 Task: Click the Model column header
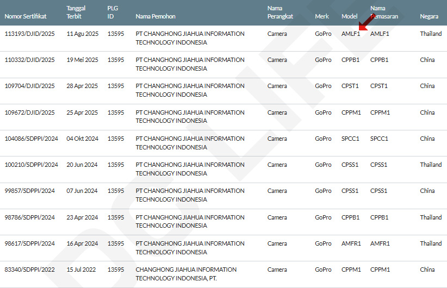pyautogui.click(x=350, y=16)
